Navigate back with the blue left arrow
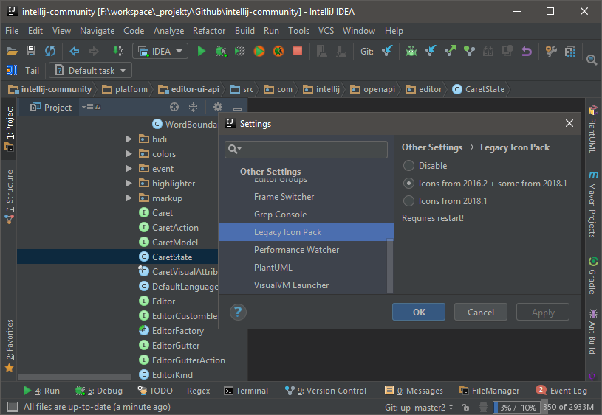The width and height of the screenshot is (602, 415). pyautogui.click(x=75, y=51)
